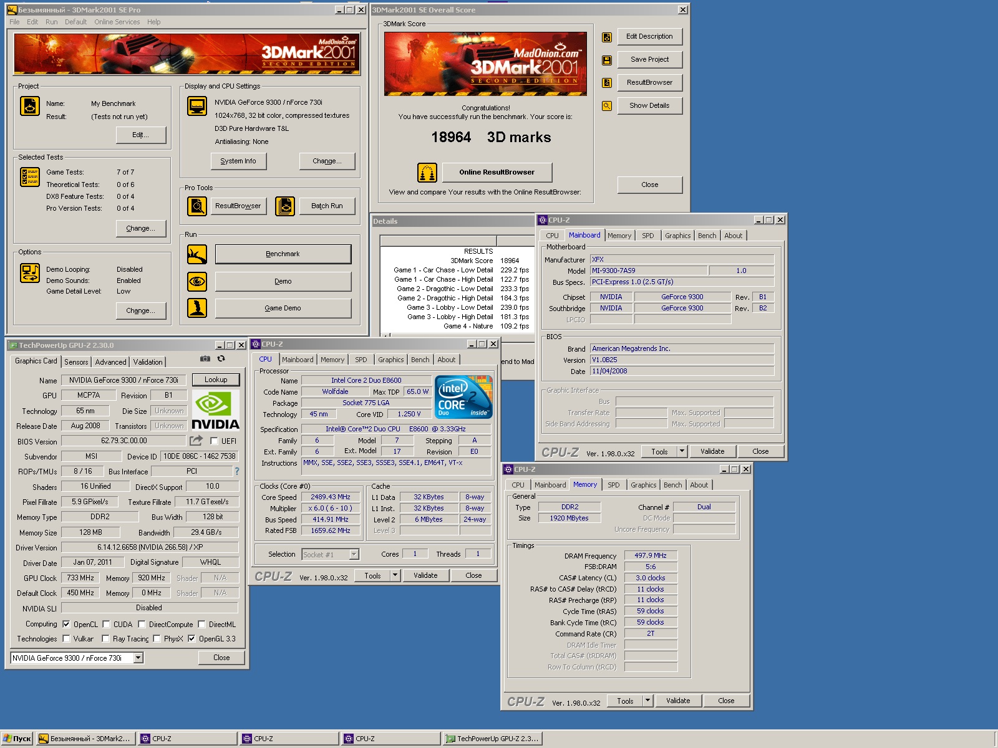998x748 pixels.
Task: Click the Benchmark run icon
Action: pos(197,254)
